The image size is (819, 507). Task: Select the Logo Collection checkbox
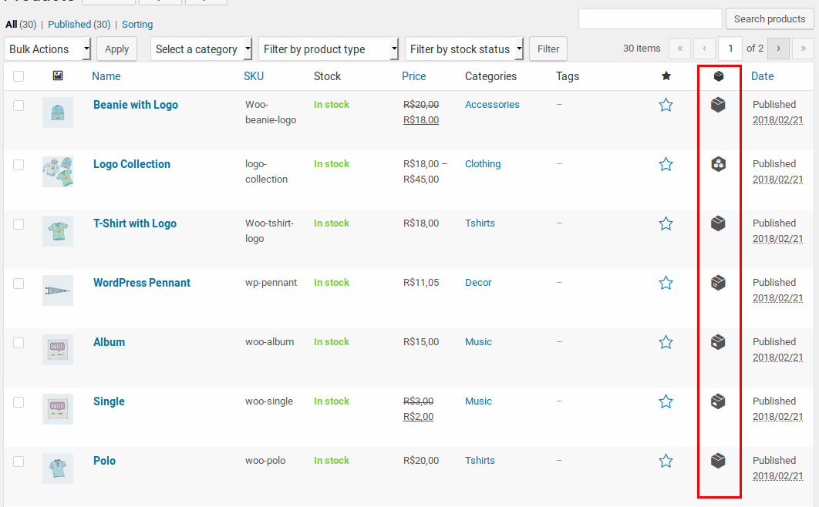click(x=19, y=165)
